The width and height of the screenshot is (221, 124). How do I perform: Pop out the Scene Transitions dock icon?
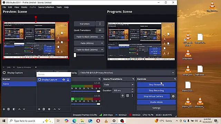pos(133,79)
